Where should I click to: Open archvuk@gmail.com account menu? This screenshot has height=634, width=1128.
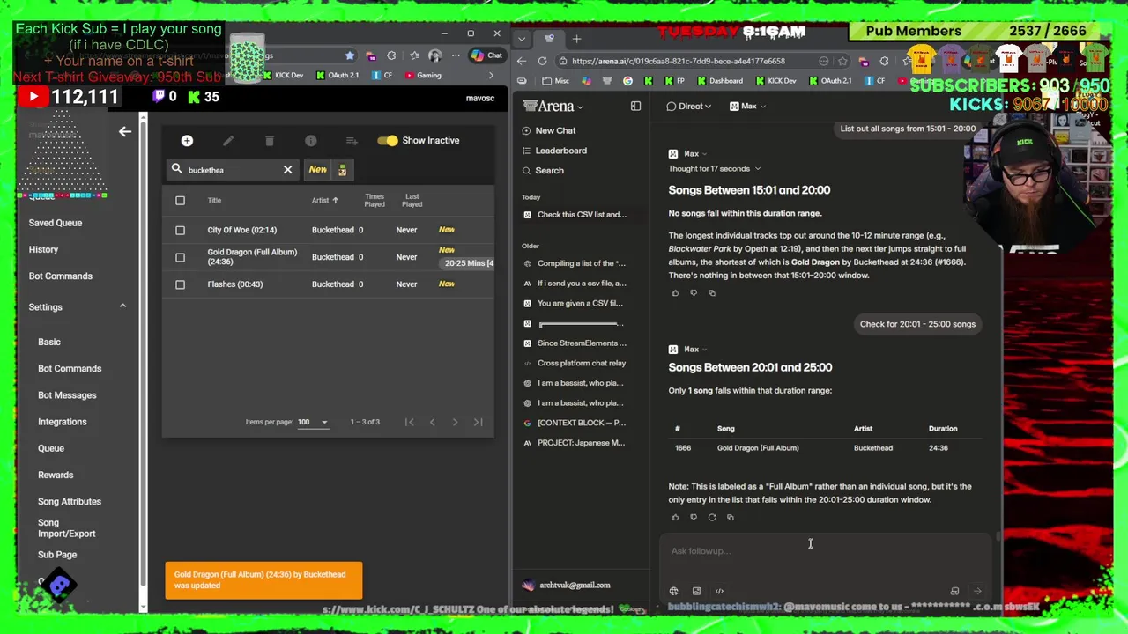pos(565,585)
